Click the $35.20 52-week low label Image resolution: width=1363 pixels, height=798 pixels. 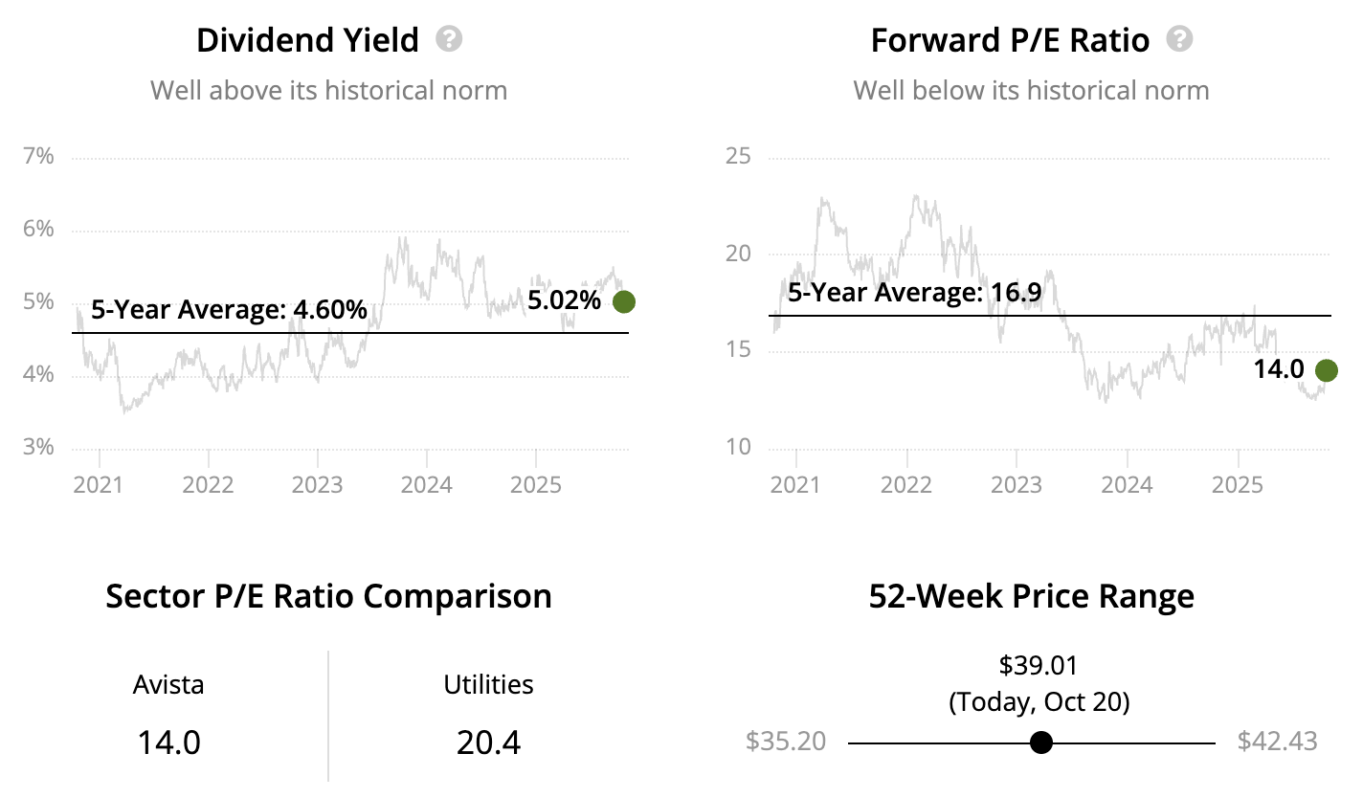tap(786, 742)
